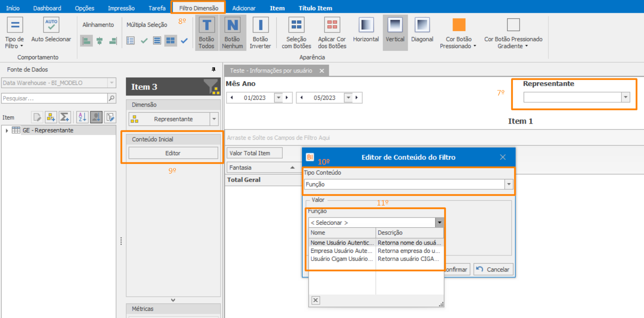The width and height of the screenshot is (644, 318).
Task: Switch to the Dashboard ribbon tab
Action: [x=47, y=8]
